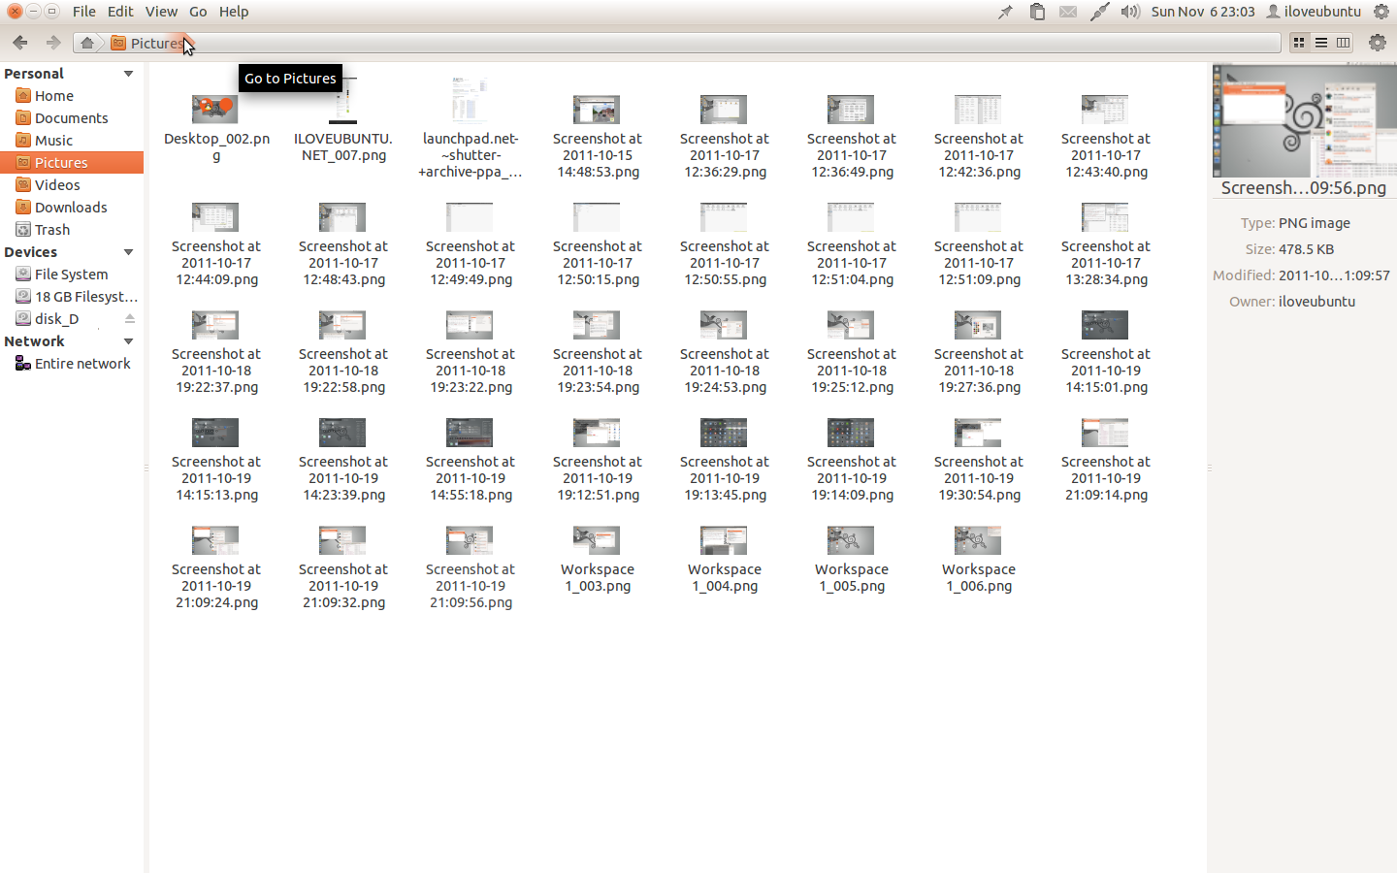Switch to compact columns view
Image resolution: width=1397 pixels, height=873 pixels.
click(1344, 43)
